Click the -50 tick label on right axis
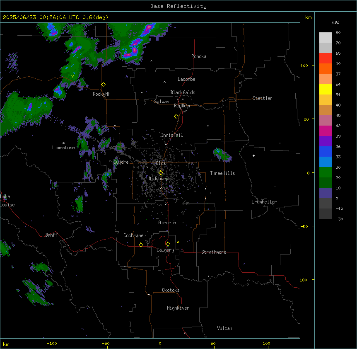The width and height of the screenshot is (357, 349). (304, 226)
